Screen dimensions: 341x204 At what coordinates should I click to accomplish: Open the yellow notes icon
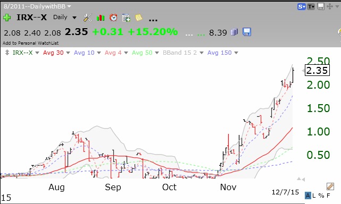(x=138, y=18)
